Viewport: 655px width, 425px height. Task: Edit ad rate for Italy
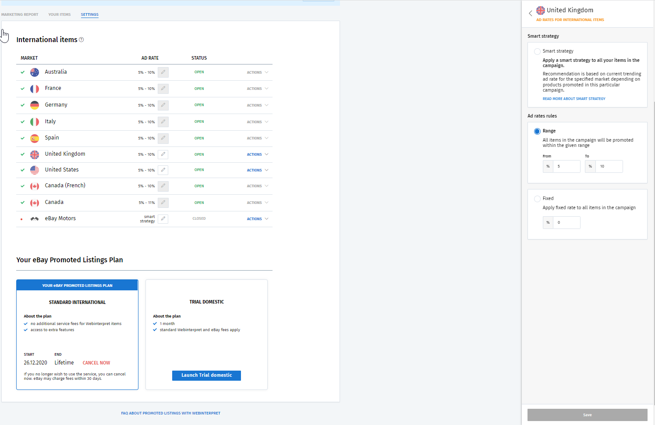pyautogui.click(x=163, y=122)
